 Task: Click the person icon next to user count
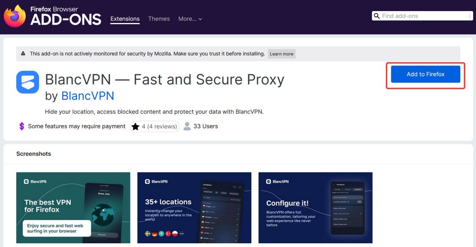(x=187, y=126)
